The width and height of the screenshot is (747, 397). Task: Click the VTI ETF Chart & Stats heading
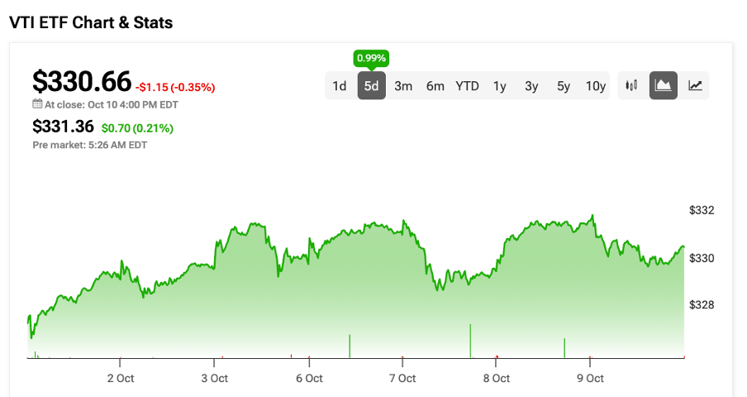point(91,22)
